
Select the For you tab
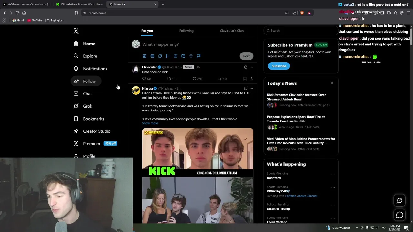click(147, 31)
